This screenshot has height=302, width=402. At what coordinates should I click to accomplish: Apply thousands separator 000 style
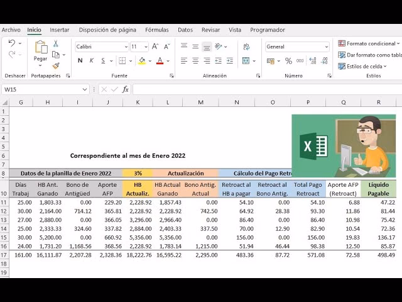coord(300,61)
